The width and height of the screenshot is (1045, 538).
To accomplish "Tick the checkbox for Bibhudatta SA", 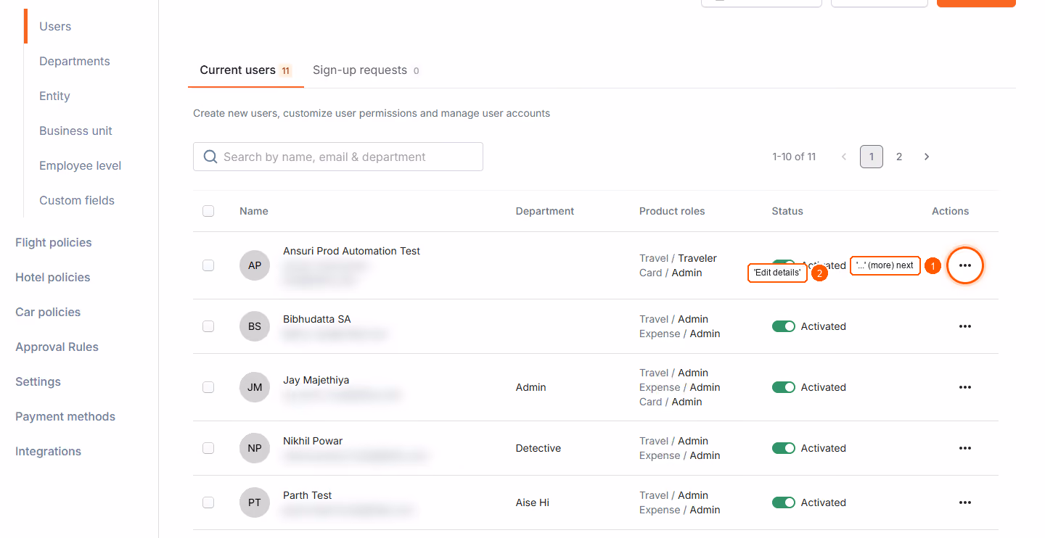I will 208,326.
